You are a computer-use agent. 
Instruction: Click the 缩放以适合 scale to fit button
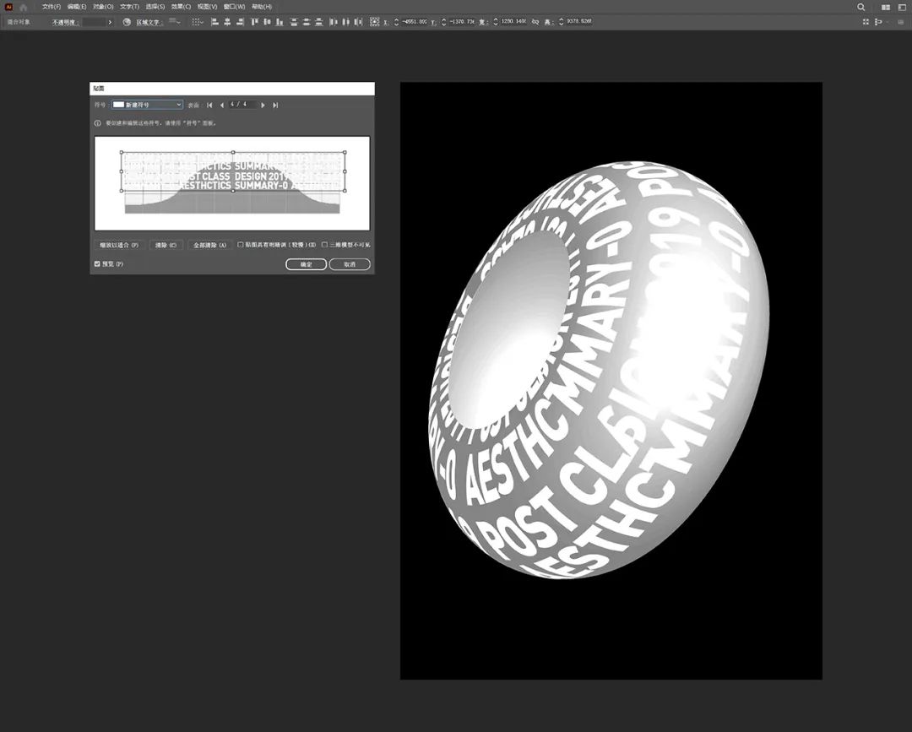click(118, 245)
